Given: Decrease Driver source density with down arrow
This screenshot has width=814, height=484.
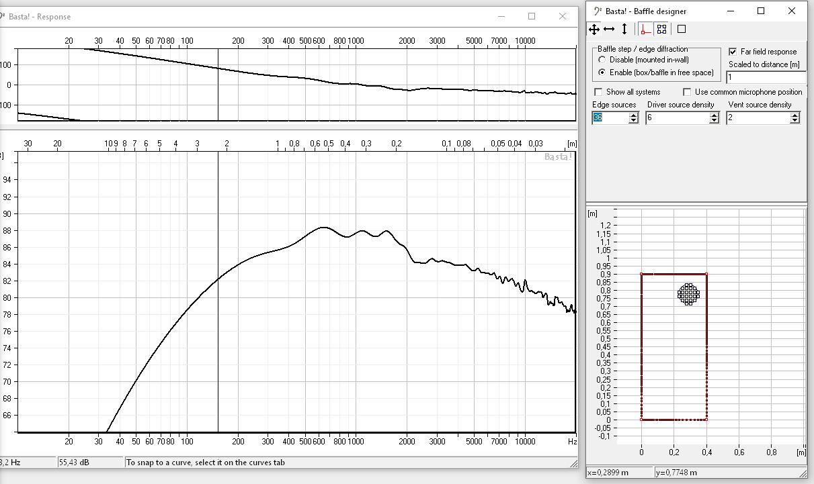Looking at the screenshot, I should pyautogui.click(x=714, y=121).
